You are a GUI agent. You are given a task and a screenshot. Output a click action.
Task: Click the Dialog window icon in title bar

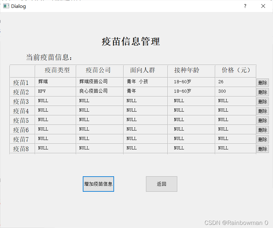coord(6,6)
